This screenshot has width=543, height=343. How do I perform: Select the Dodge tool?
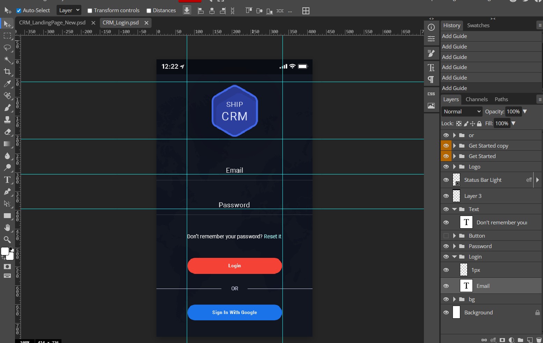7,168
